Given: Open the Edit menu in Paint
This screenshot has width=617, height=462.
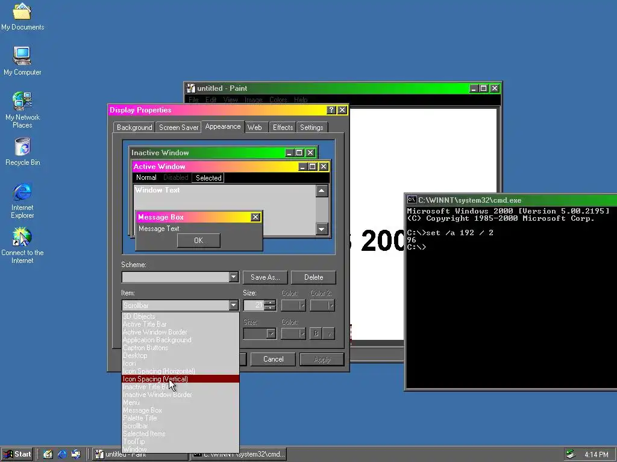Looking at the screenshot, I should pyautogui.click(x=211, y=100).
